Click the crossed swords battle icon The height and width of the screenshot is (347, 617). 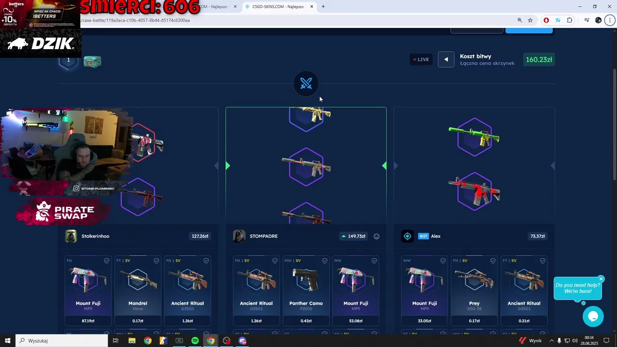pos(306,84)
